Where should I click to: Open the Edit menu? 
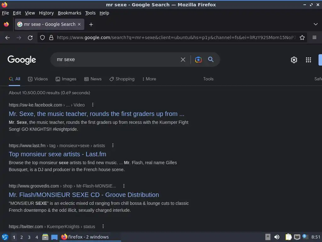(17, 13)
